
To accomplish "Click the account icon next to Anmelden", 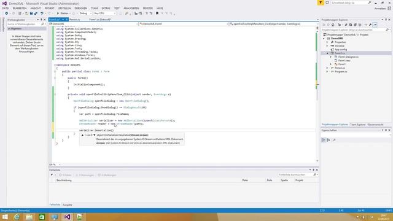I will coord(389,8).
